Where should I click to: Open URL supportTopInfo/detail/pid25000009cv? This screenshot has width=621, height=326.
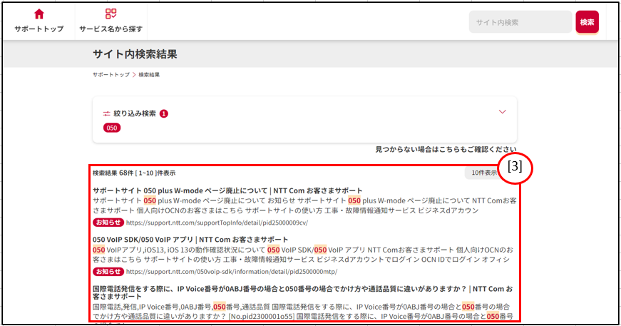tap(217, 223)
